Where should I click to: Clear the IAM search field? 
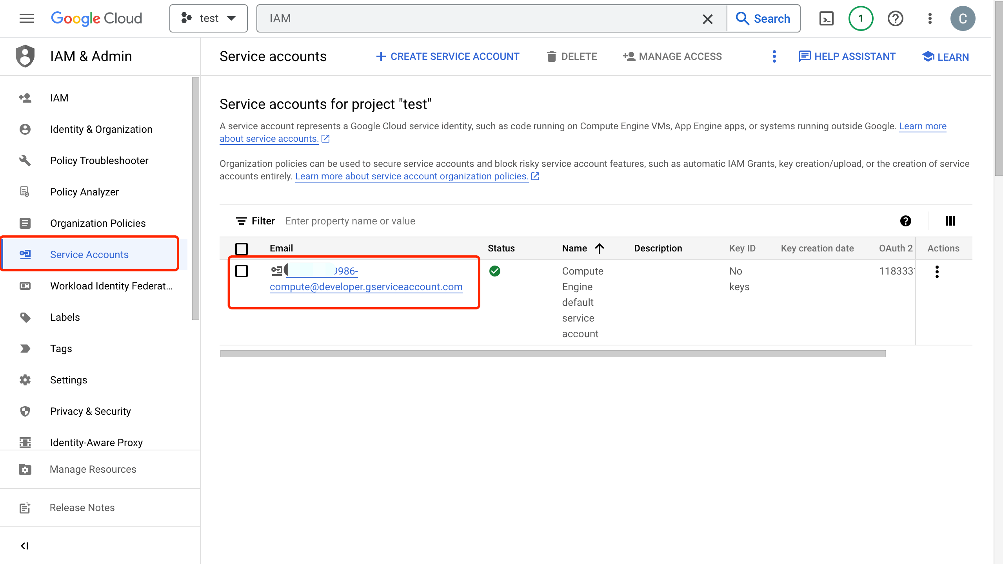click(707, 19)
